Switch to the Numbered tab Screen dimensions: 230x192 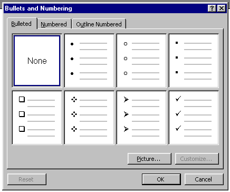(54, 24)
